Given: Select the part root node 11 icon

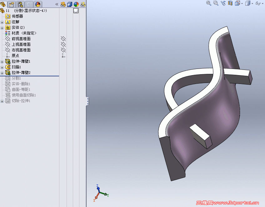Looking at the screenshot, I should click(x=2, y=11).
